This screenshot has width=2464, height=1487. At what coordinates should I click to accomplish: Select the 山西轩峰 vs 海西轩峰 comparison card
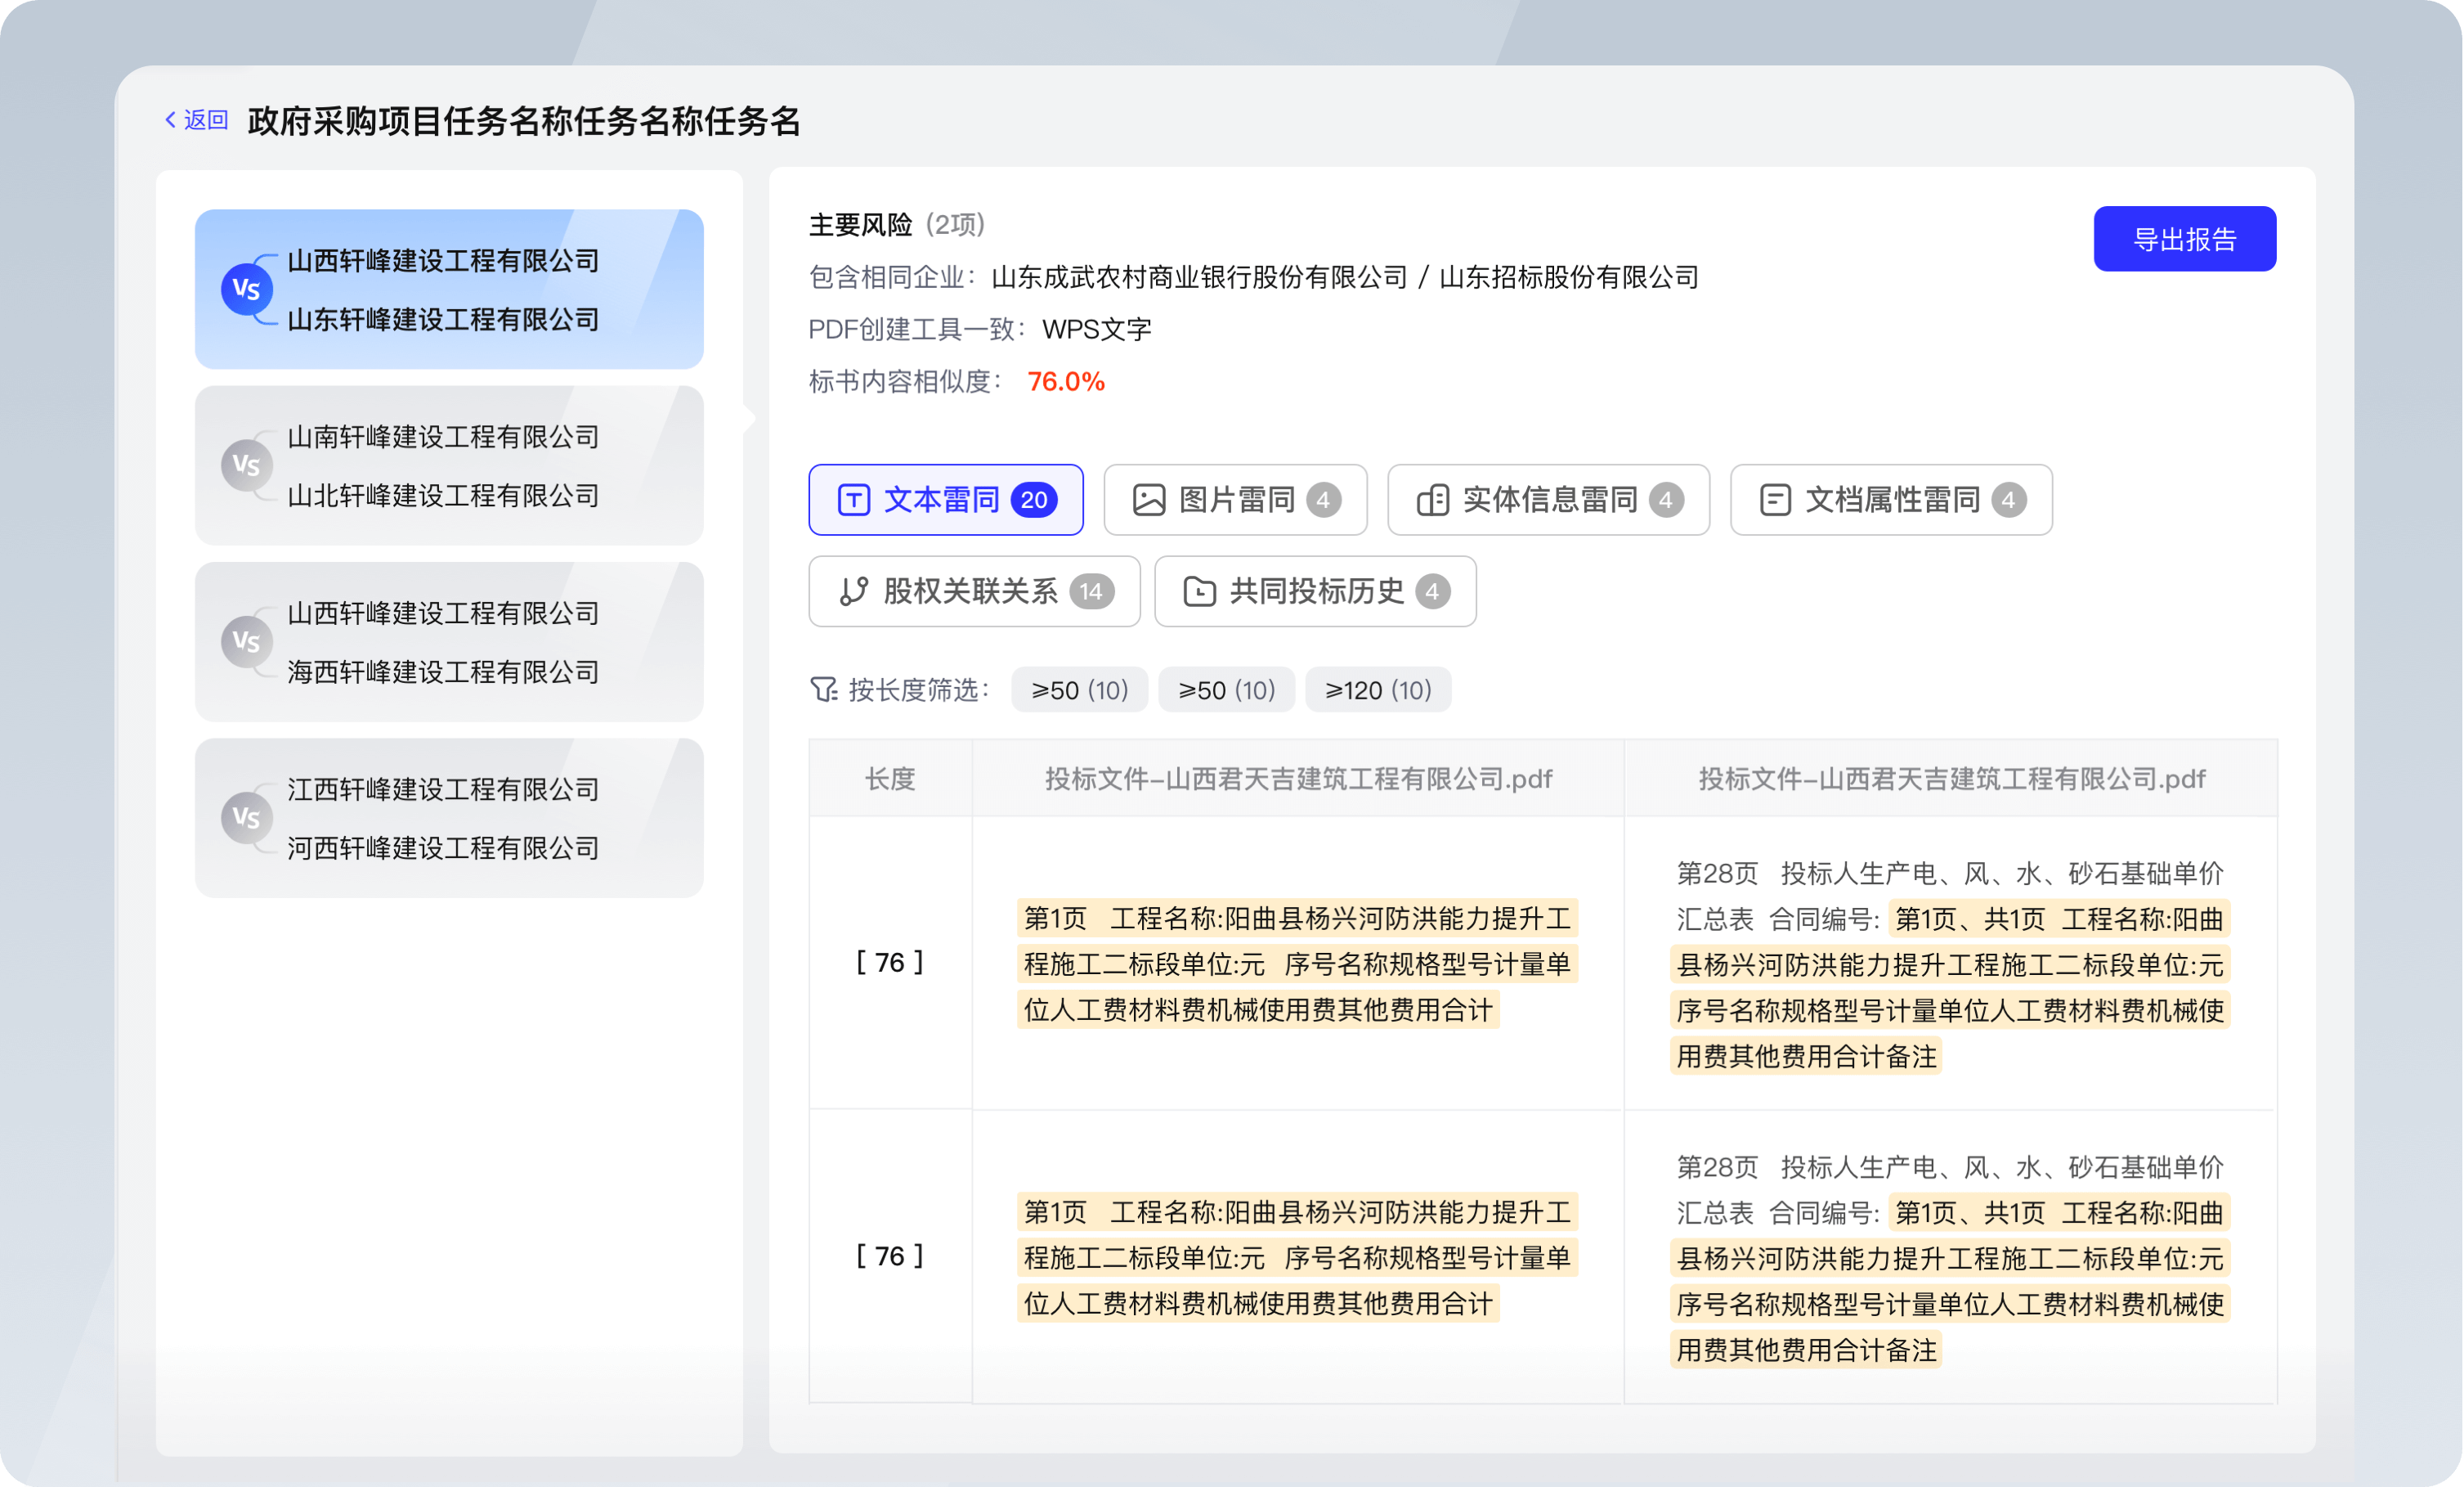tap(448, 641)
